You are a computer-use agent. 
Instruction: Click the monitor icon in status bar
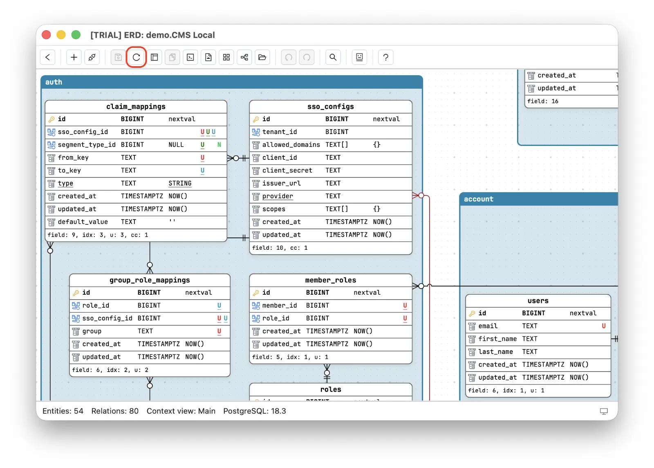coord(604,411)
